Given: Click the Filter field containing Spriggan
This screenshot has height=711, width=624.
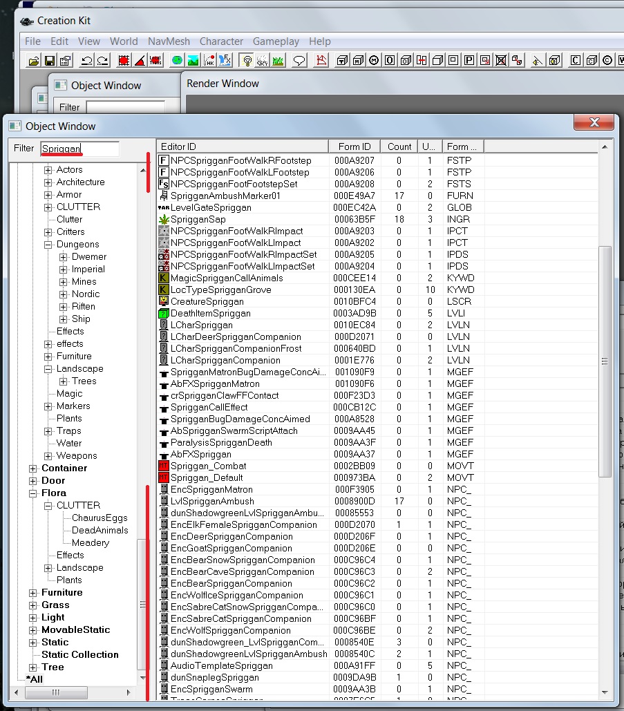Looking at the screenshot, I should pos(80,149).
